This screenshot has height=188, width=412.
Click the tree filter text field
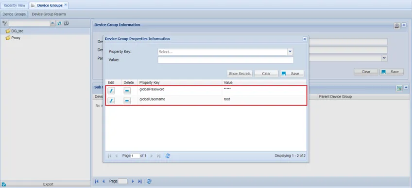[29, 23]
